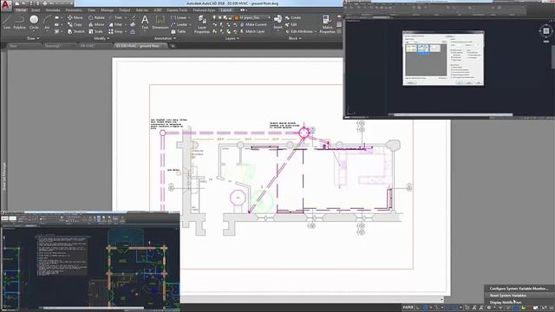Image resolution: width=555 pixels, height=312 pixels.
Task: Open Layer Properties manager
Action: click(202, 24)
